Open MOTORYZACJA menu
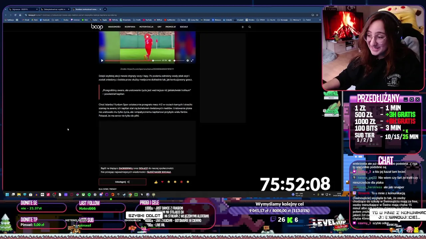426x239 pixels. tap(146, 27)
